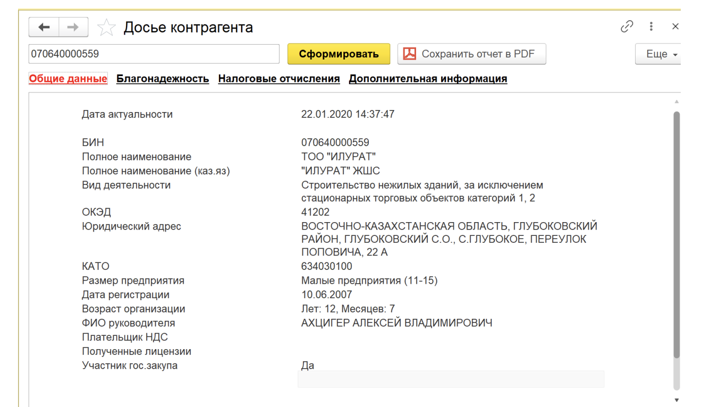Expand the Еще dropdown menu

659,54
